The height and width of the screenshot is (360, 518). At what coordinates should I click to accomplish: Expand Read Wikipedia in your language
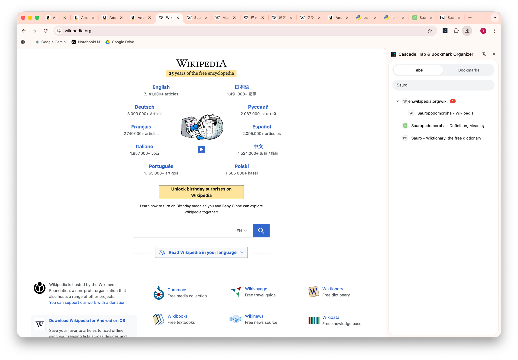pos(201,252)
